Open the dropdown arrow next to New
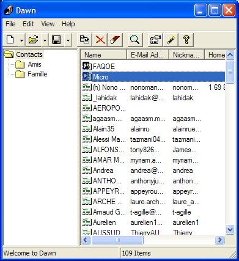The image size is (239, 261). [21, 40]
